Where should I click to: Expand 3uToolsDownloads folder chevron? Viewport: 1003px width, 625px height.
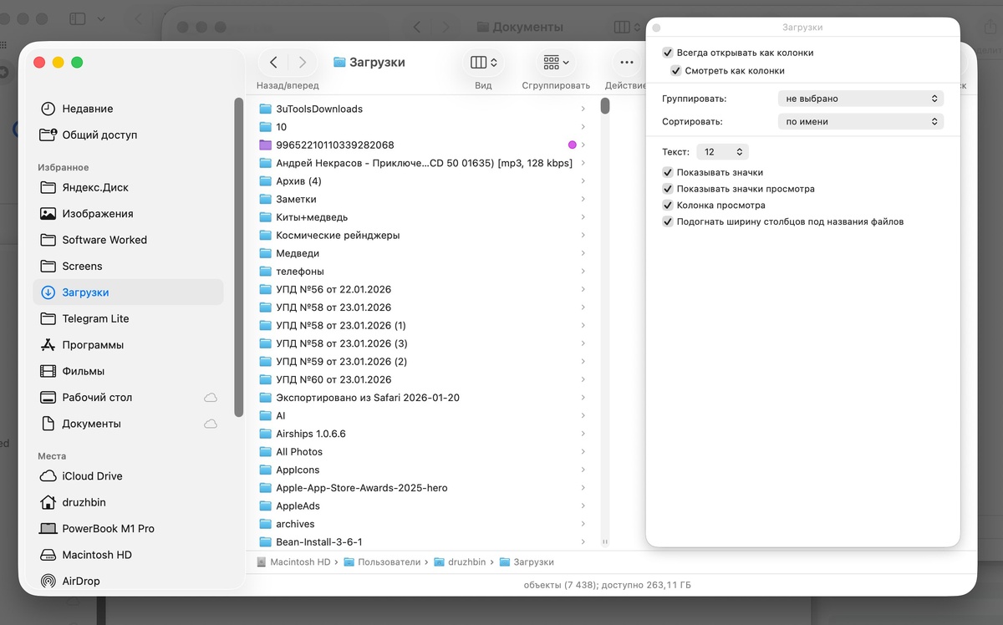(x=583, y=109)
